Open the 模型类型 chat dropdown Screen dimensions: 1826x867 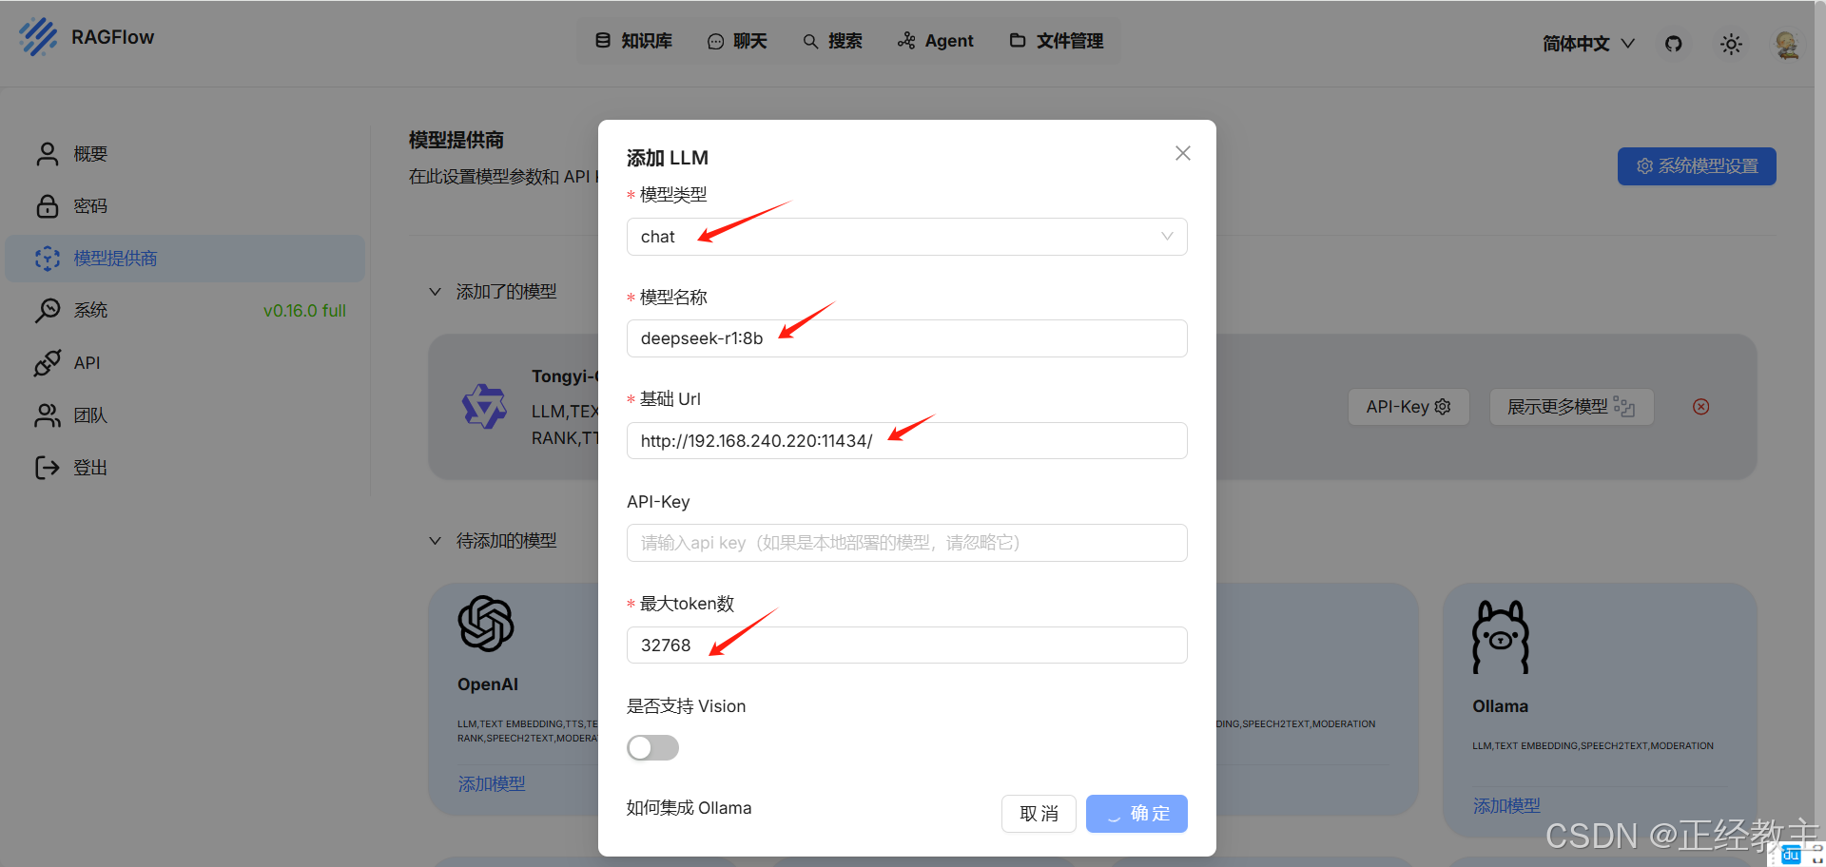907,237
